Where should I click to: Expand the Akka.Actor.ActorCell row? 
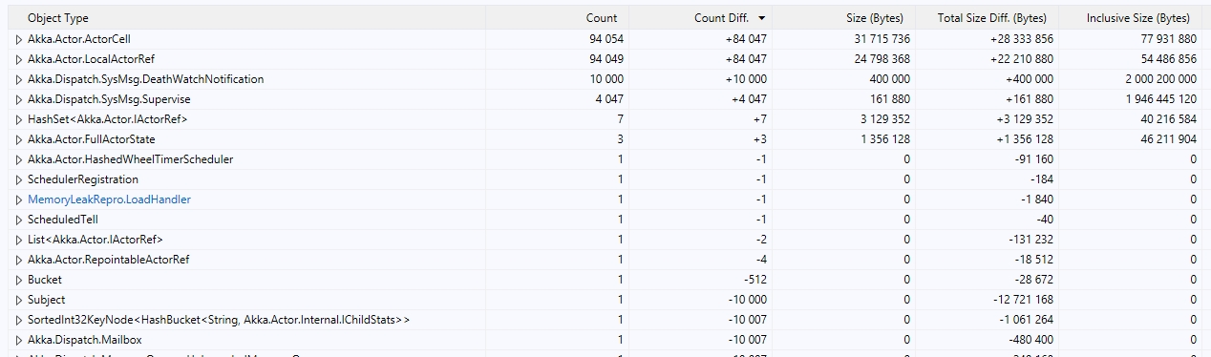(19, 39)
